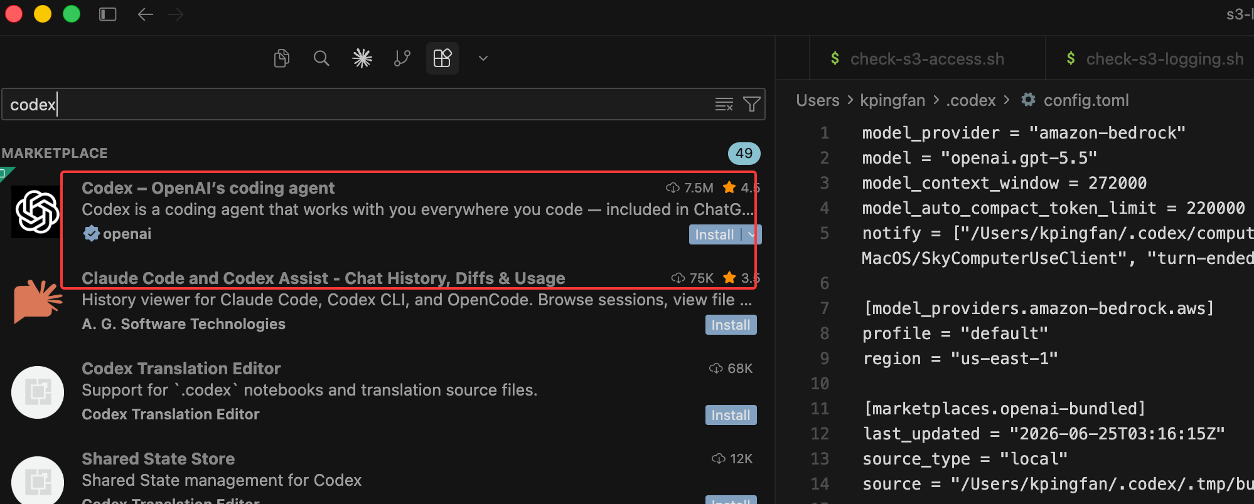The image size is (1254, 504).
Task: Open the starburst assistant panel icon
Action: click(x=362, y=58)
